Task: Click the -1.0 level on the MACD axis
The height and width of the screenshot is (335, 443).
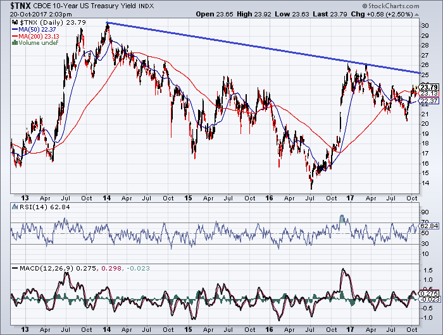Action: click(x=427, y=318)
